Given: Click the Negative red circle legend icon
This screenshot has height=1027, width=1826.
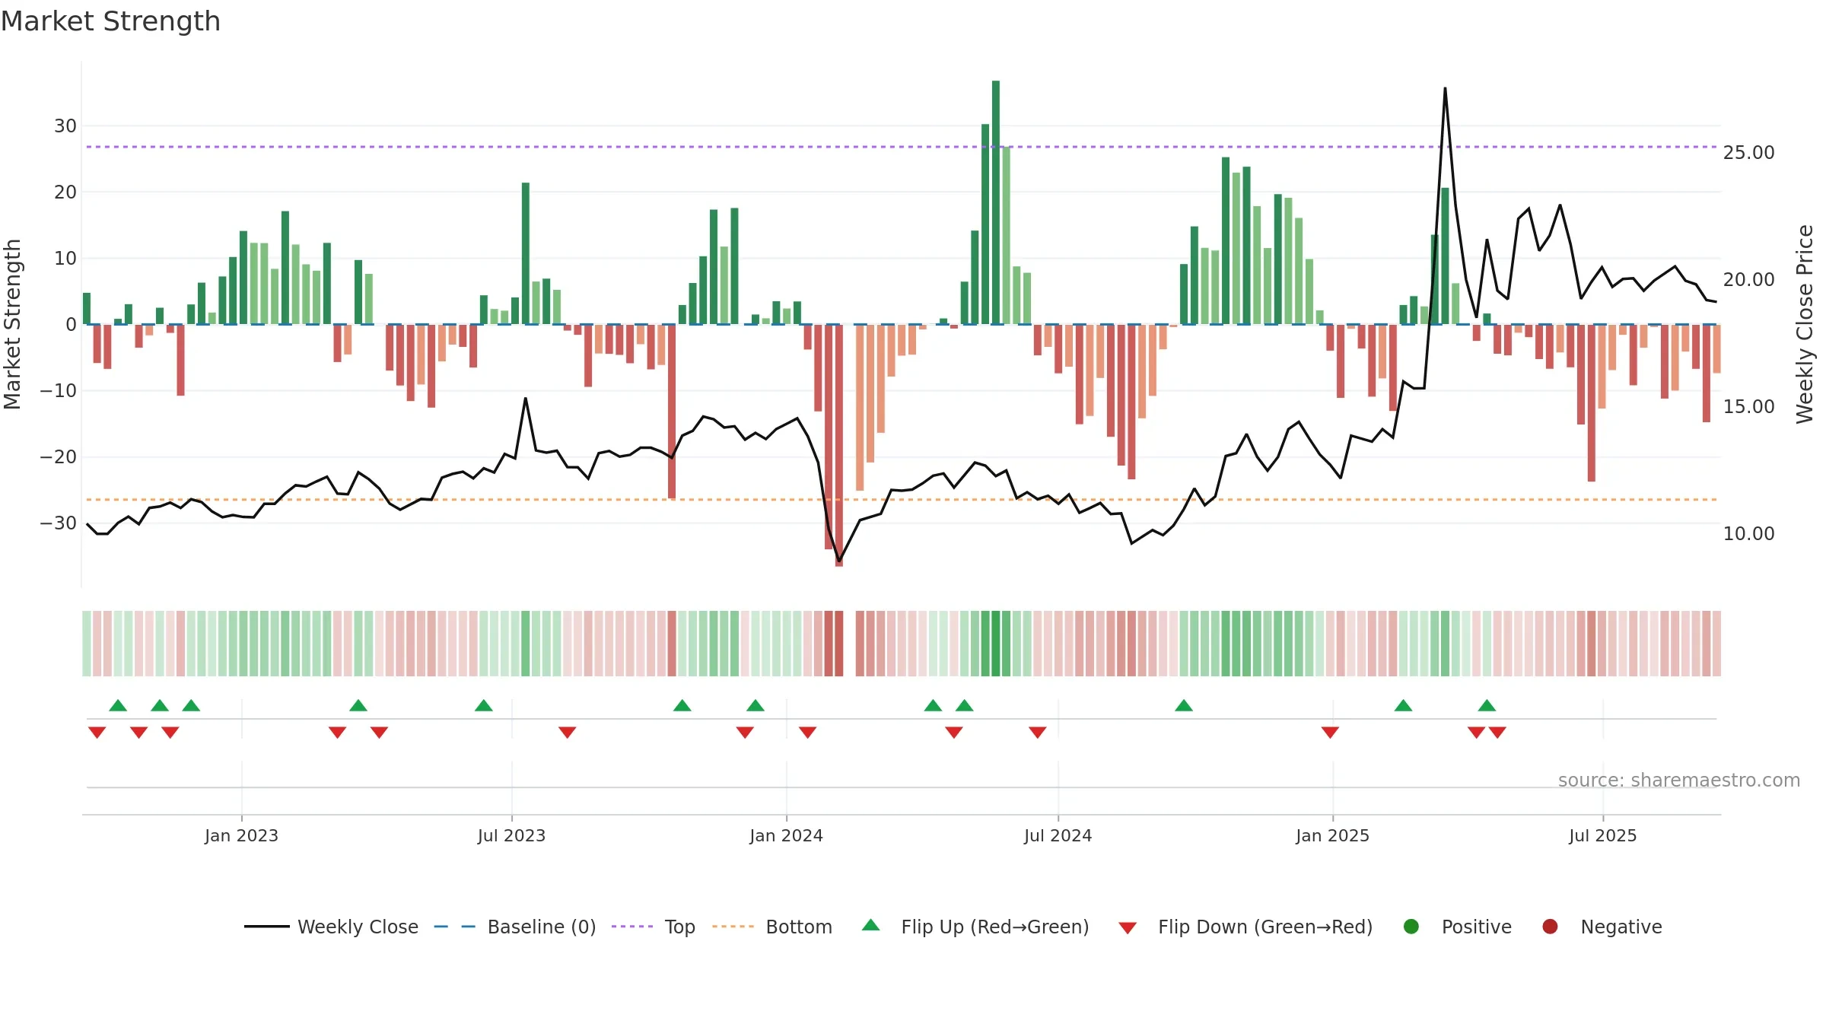Looking at the screenshot, I should (1550, 927).
